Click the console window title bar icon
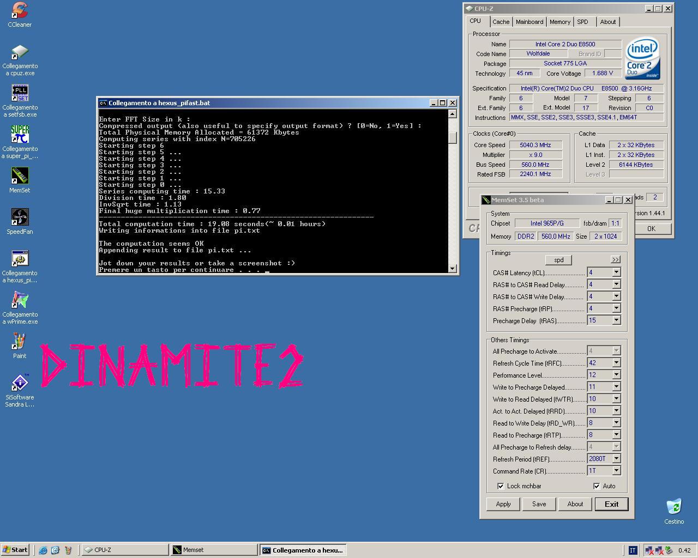Screen dimensions: 698x558 (103, 103)
